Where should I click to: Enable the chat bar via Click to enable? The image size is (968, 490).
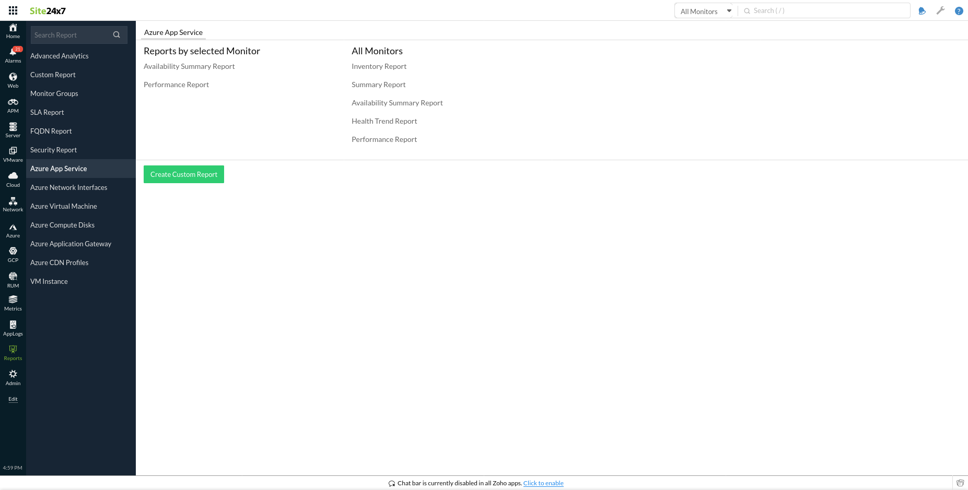543,483
